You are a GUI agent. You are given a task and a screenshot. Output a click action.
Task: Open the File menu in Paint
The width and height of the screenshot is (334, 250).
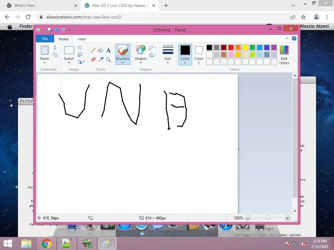point(45,39)
